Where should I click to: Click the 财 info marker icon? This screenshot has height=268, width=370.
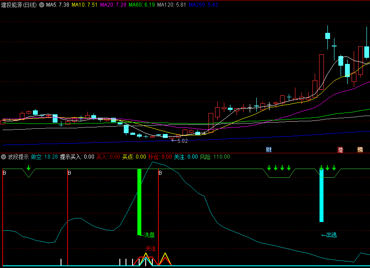[269, 149]
